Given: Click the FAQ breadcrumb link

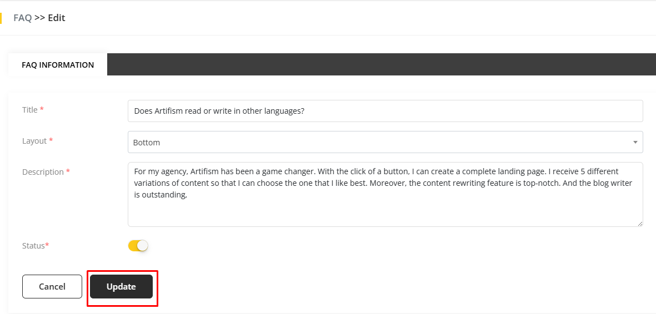Looking at the screenshot, I should pyautogui.click(x=22, y=18).
